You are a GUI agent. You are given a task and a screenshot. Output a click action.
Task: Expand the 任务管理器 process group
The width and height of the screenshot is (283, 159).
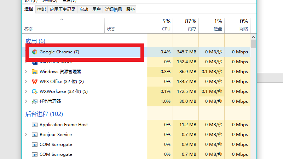[26, 101]
